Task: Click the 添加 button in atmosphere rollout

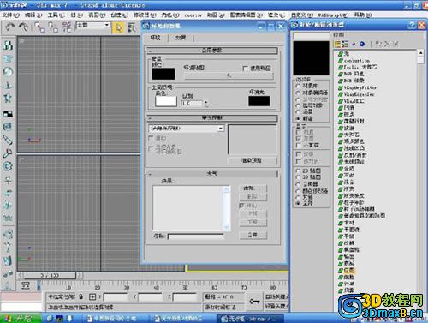Action: 253,188
